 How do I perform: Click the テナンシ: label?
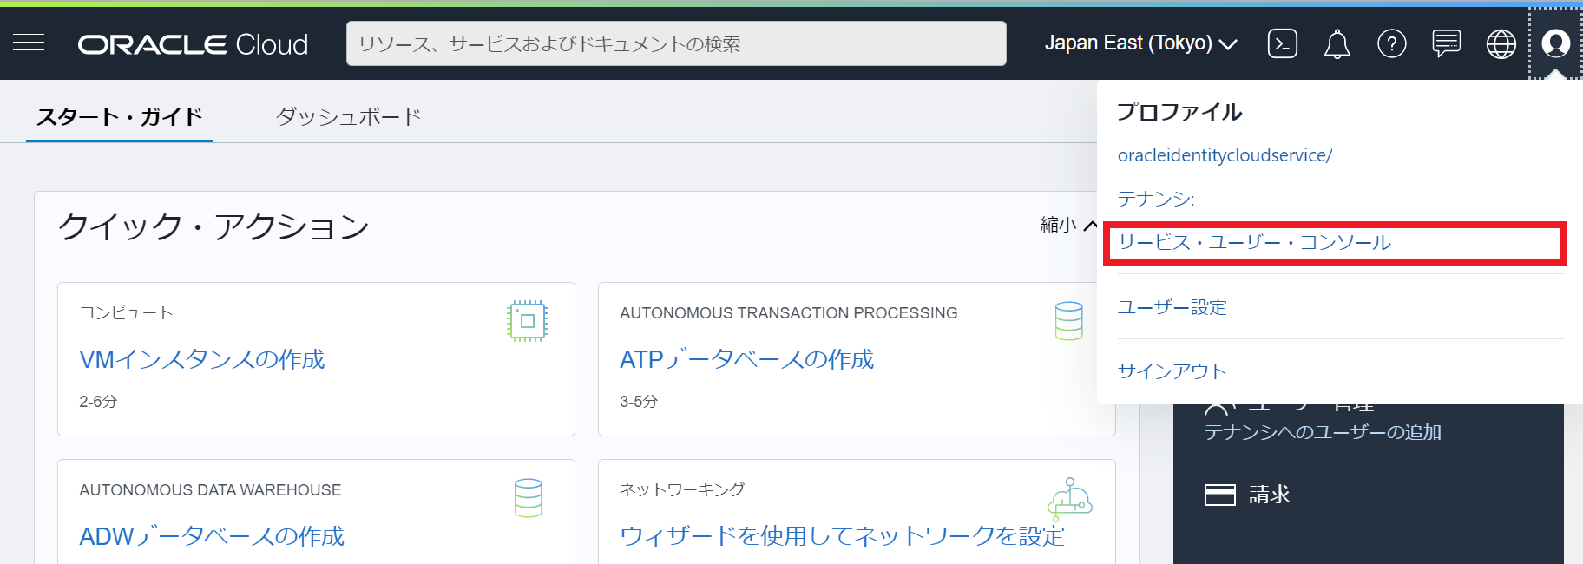(x=1156, y=199)
